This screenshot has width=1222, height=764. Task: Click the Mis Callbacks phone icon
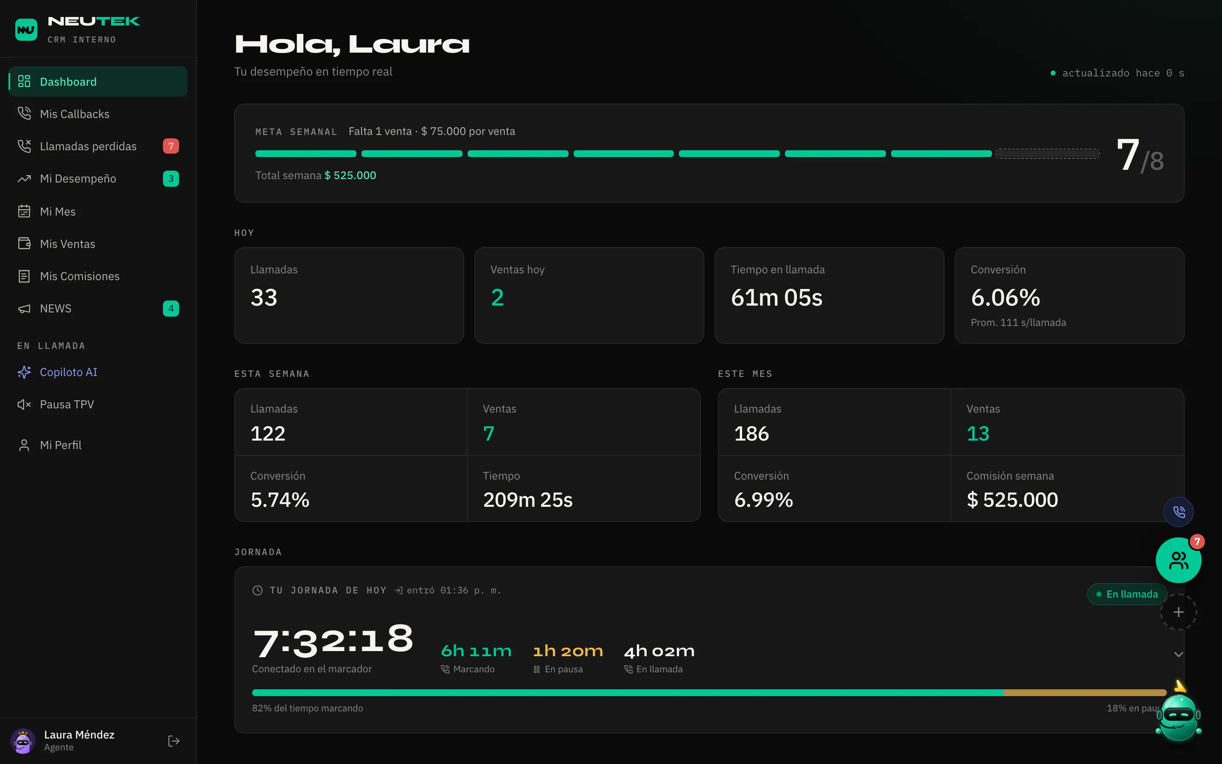24,114
